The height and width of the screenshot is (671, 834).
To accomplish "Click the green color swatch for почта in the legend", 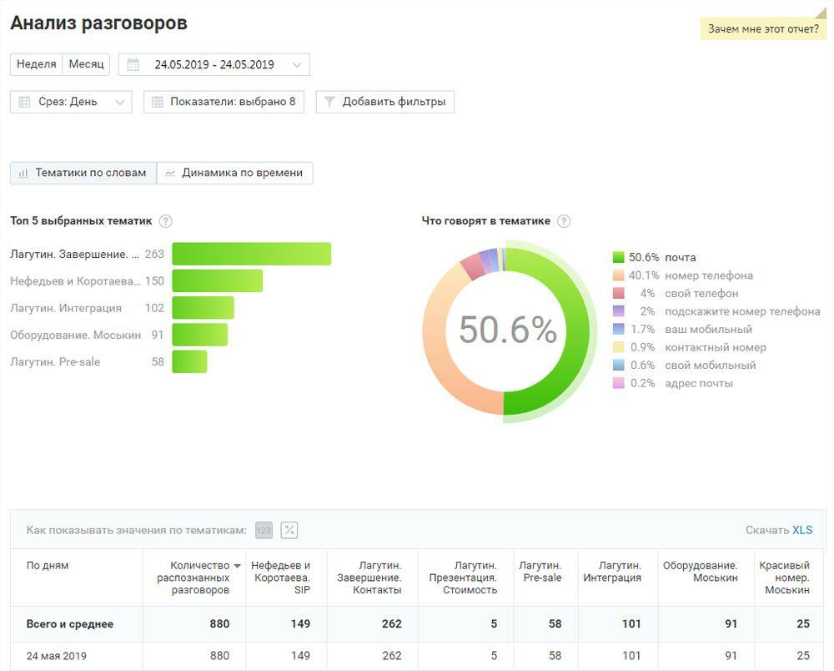I will pyautogui.click(x=617, y=256).
